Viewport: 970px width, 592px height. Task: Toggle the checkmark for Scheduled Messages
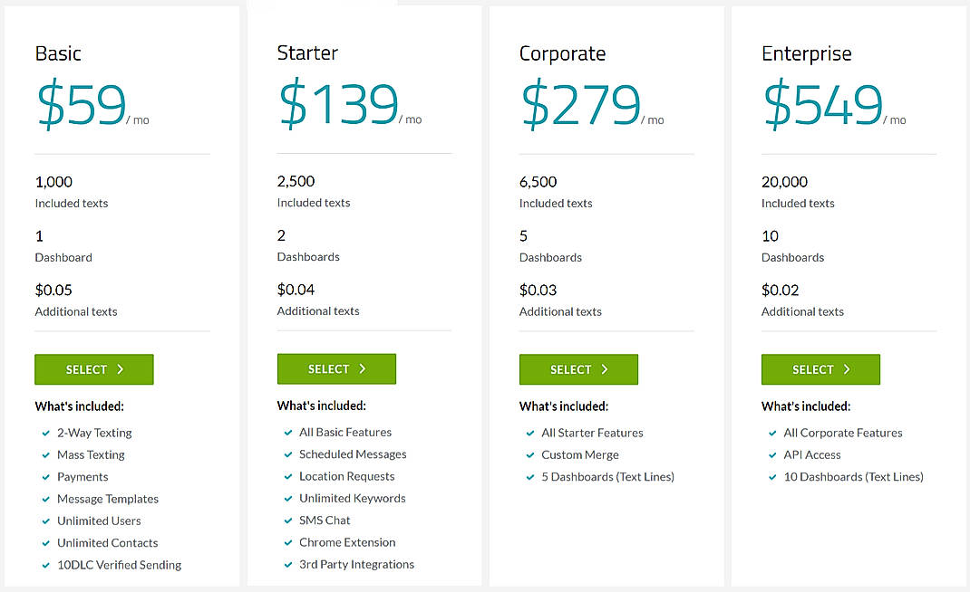pos(287,454)
